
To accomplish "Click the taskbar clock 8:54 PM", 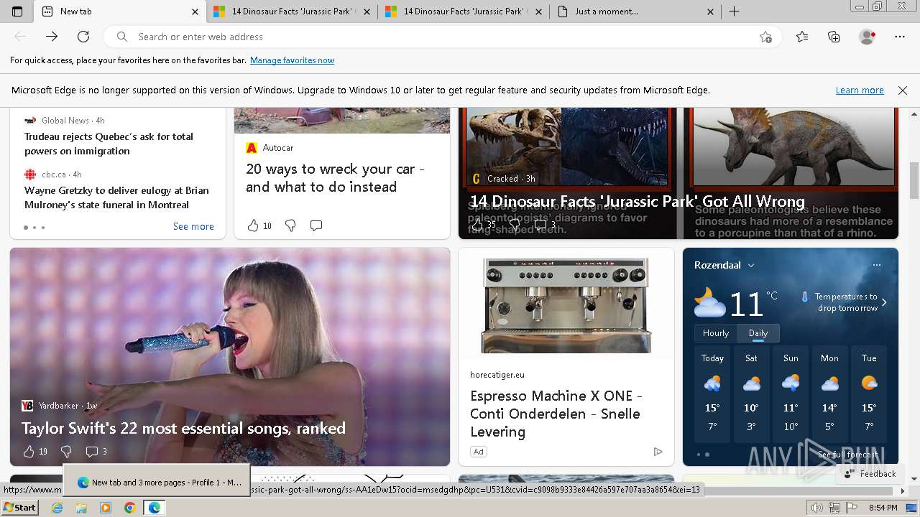I will click(883, 508).
